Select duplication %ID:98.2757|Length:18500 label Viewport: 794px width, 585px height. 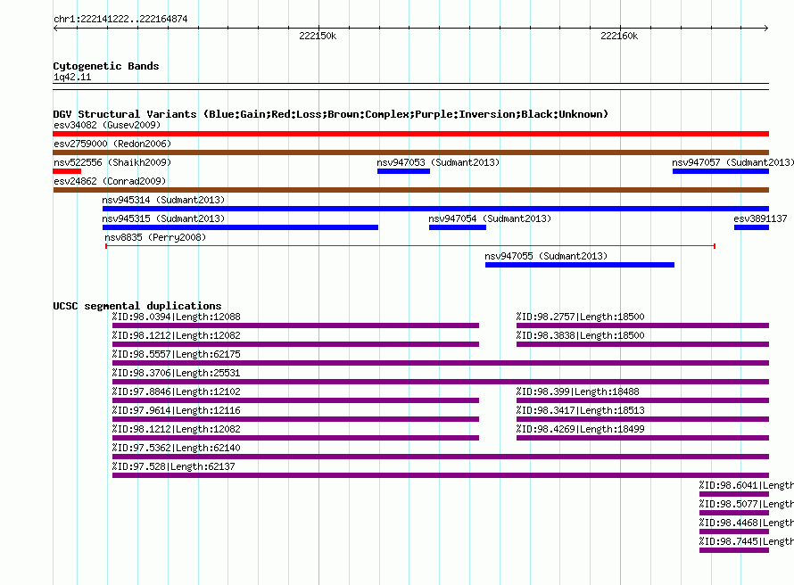pyautogui.click(x=580, y=317)
